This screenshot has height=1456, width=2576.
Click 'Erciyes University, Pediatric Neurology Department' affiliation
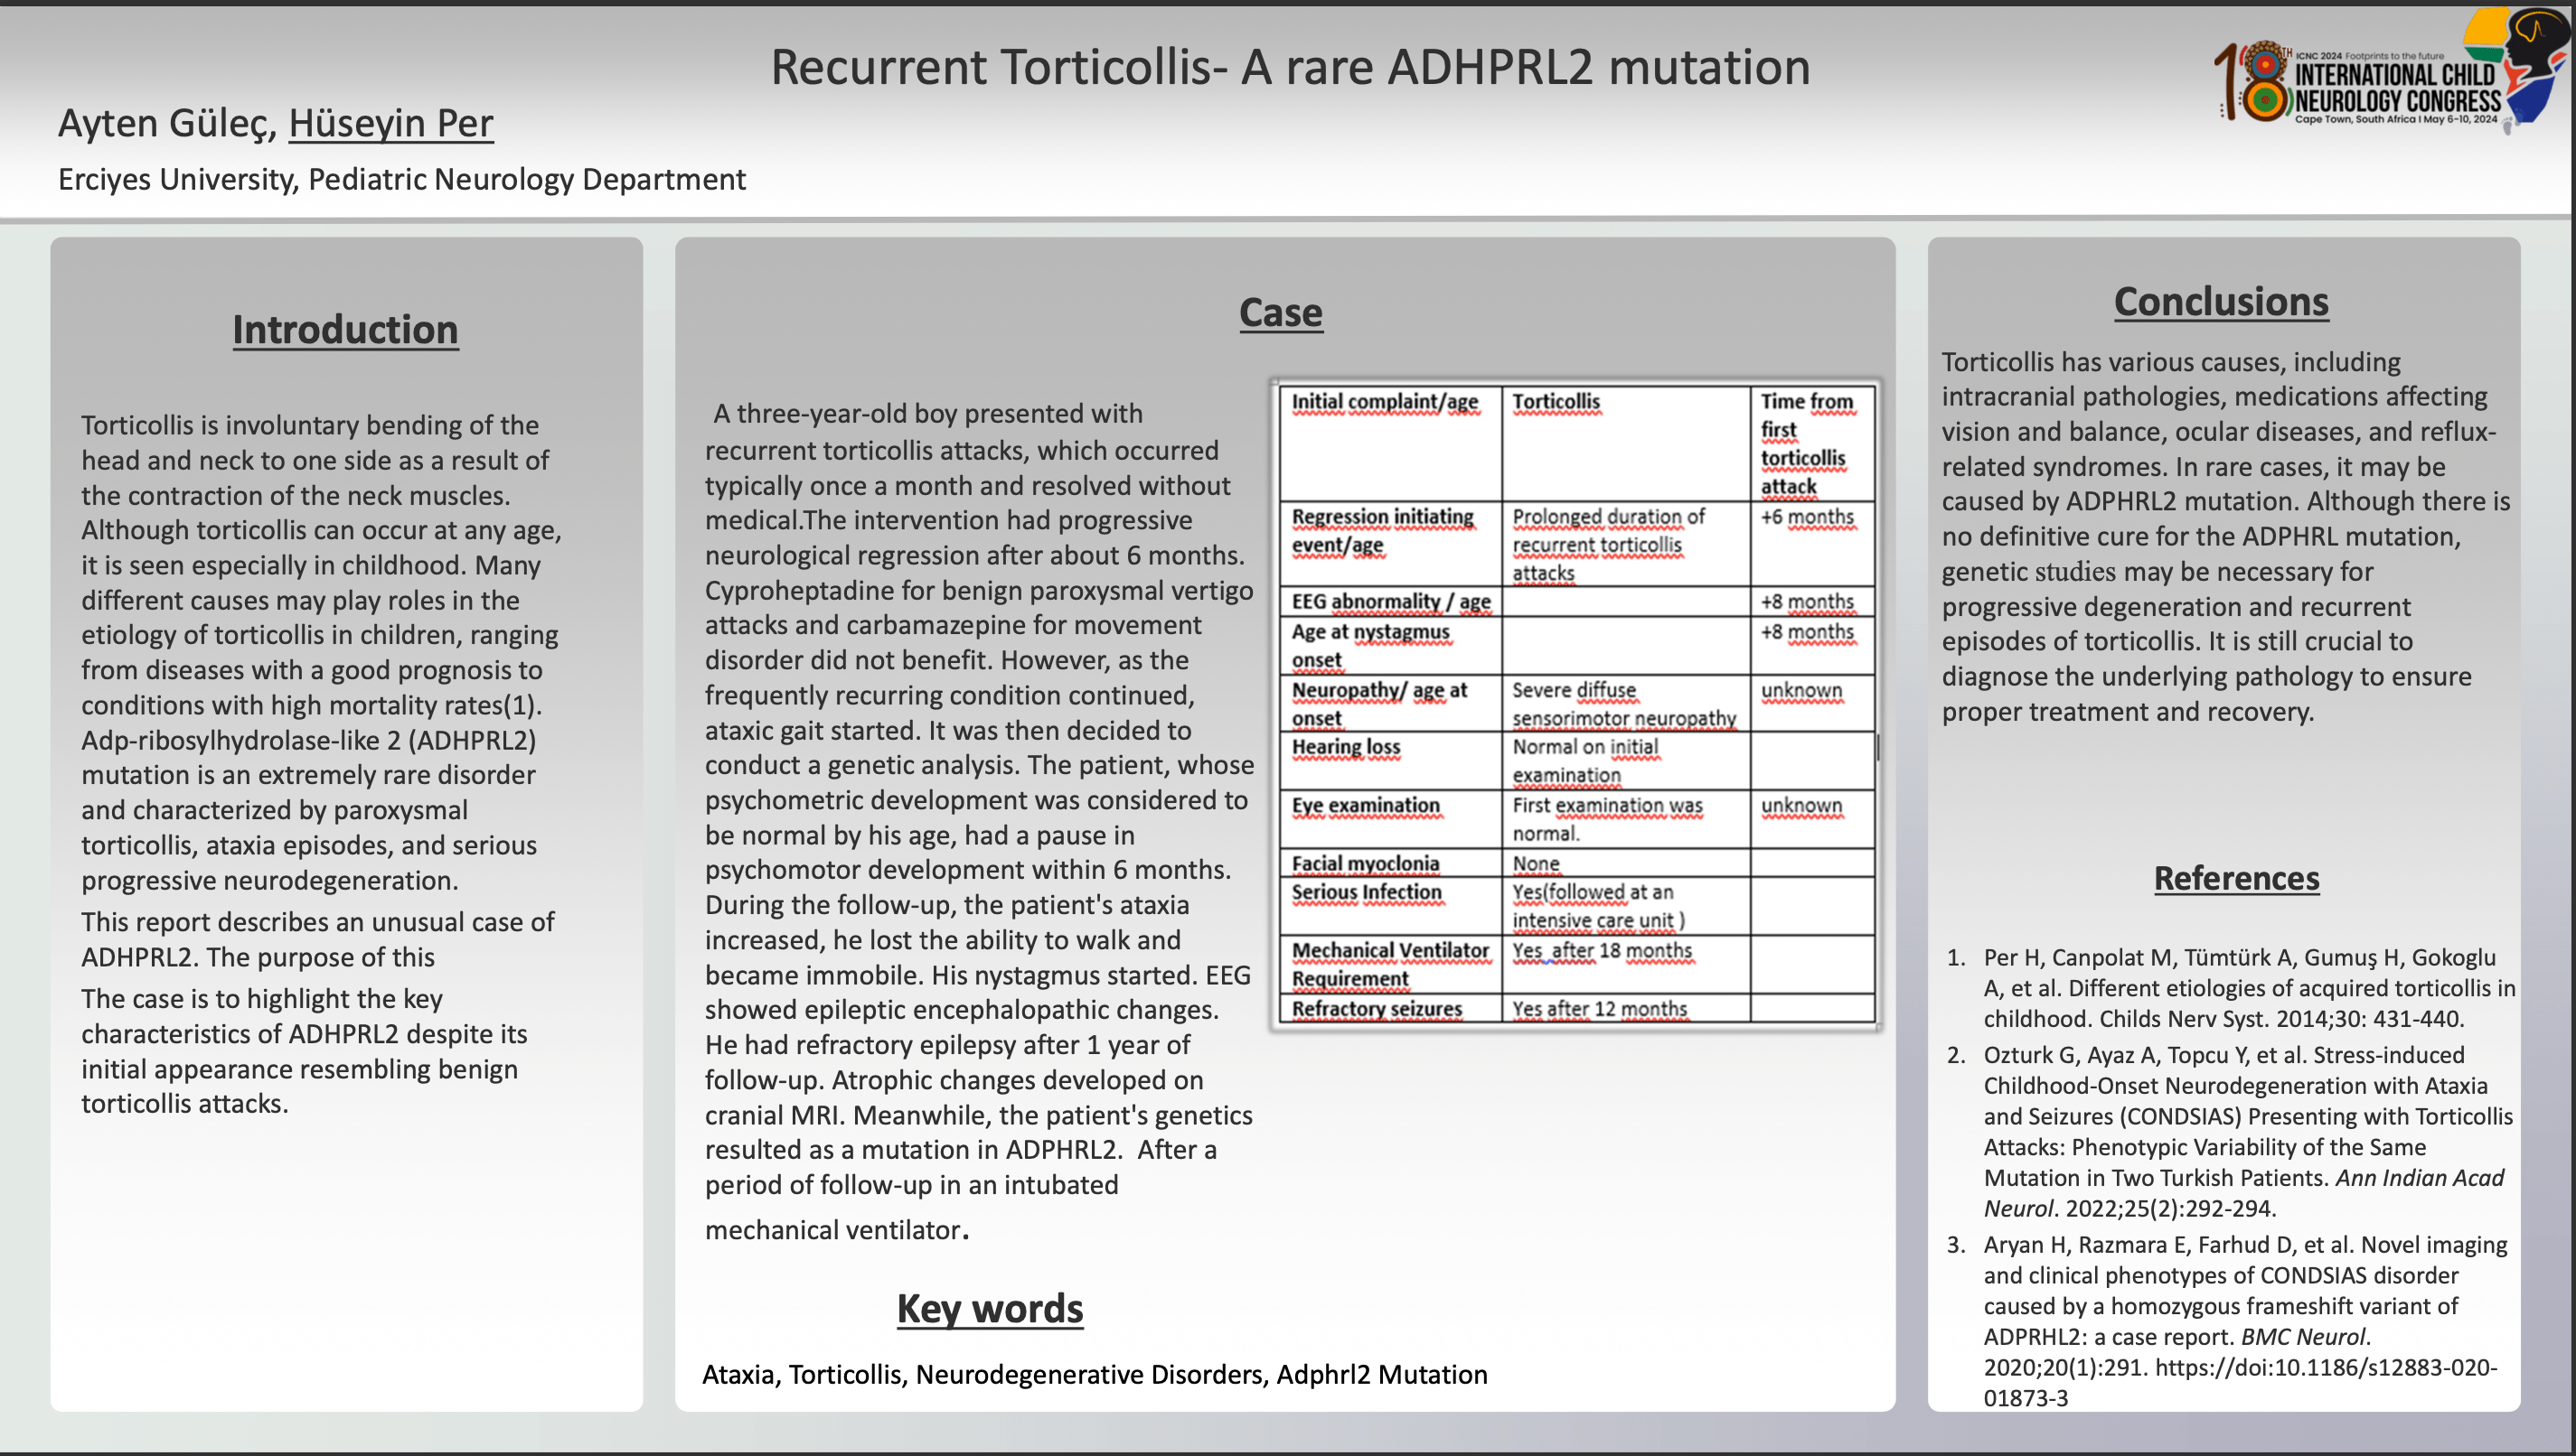coord(402,179)
